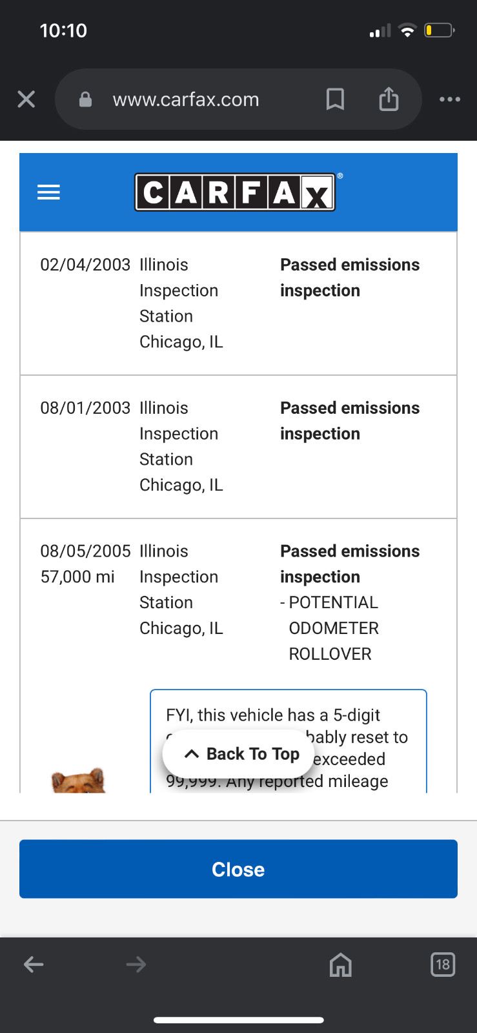The image size is (477, 1033).
Task: Bookmark this page
Action: click(335, 99)
